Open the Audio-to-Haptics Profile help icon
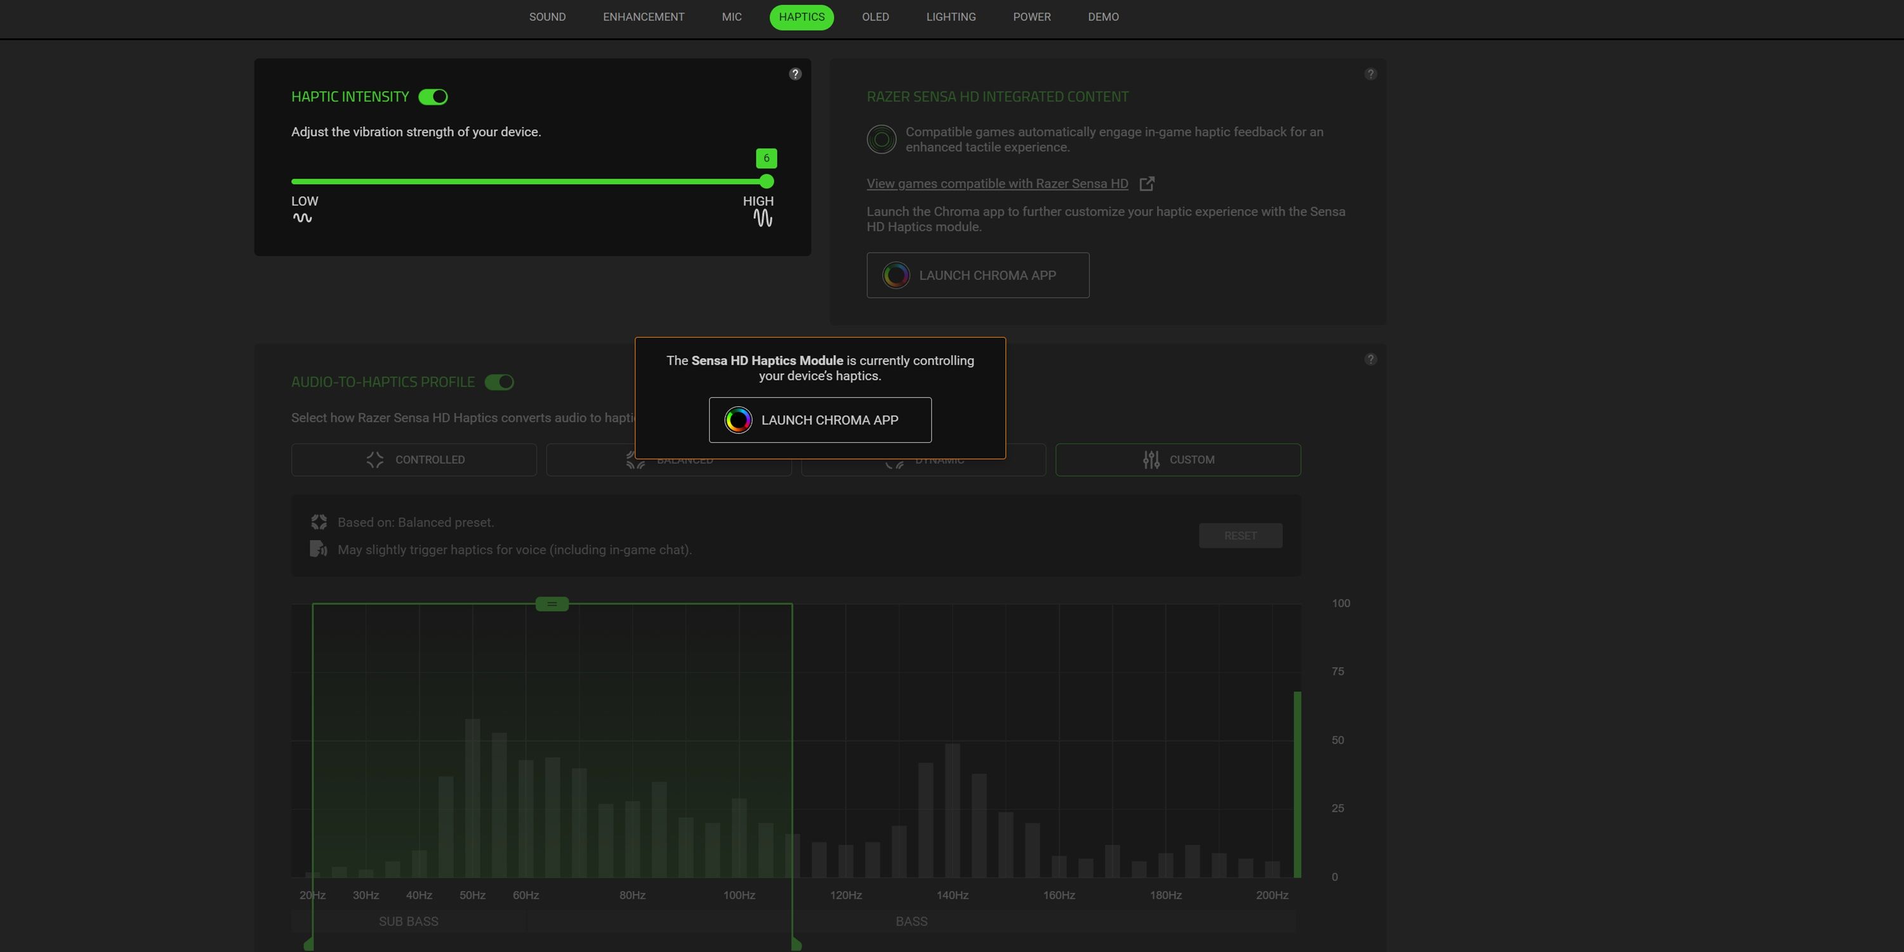 tap(1370, 359)
